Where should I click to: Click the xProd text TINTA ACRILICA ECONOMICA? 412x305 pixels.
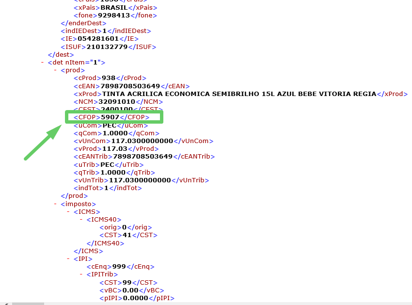(x=156, y=94)
